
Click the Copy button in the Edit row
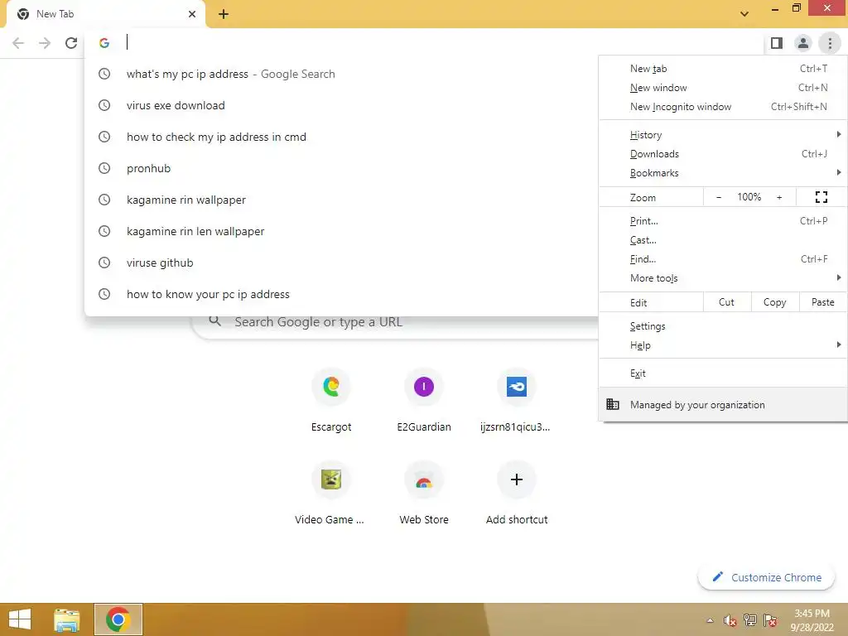(x=774, y=302)
